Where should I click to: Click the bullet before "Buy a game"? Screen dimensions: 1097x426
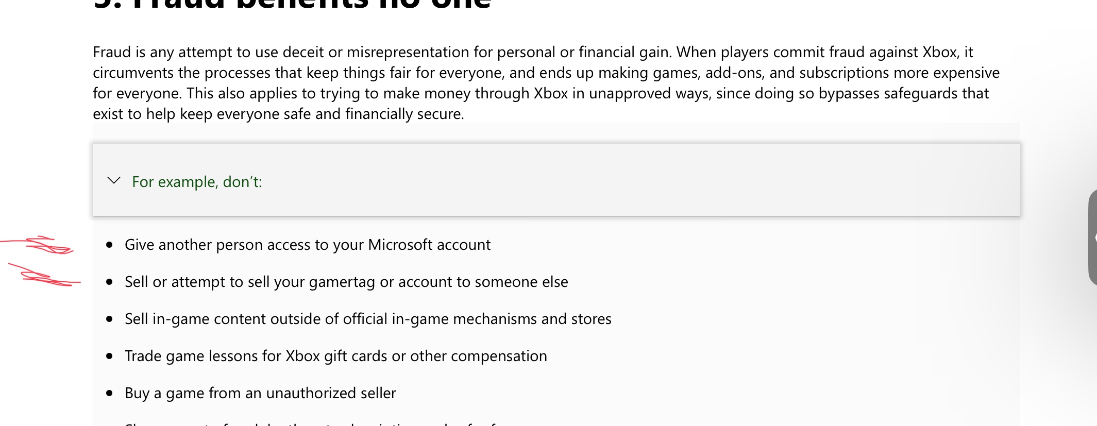coord(109,394)
